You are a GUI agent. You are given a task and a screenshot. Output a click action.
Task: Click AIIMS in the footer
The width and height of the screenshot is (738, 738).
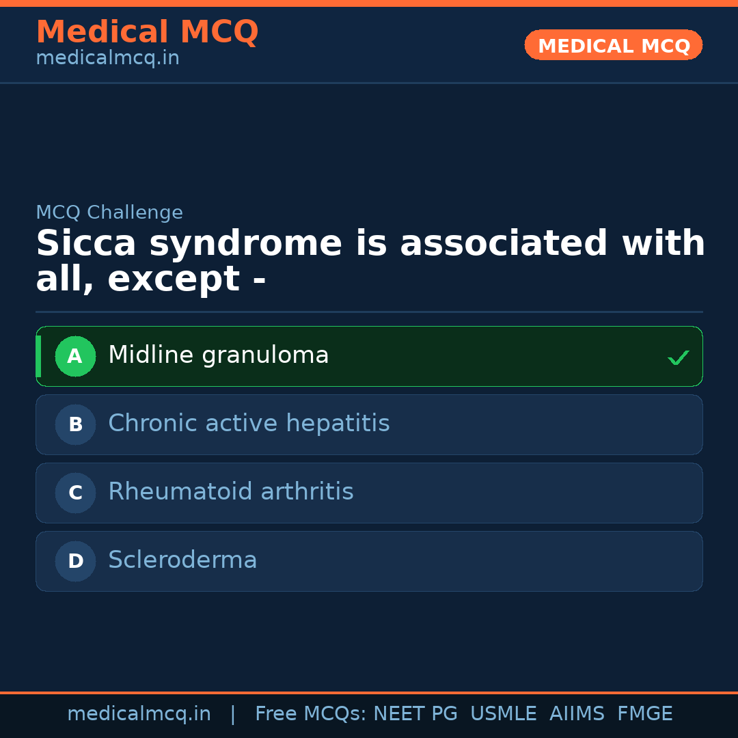tap(577, 714)
